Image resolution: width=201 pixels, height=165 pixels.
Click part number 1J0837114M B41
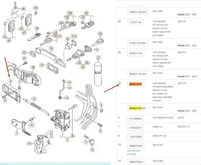click(x=138, y=12)
